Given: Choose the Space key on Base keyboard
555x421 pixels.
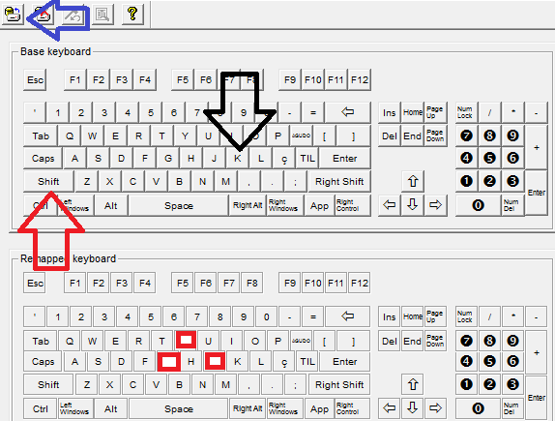Looking at the screenshot, I should pos(179,205).
